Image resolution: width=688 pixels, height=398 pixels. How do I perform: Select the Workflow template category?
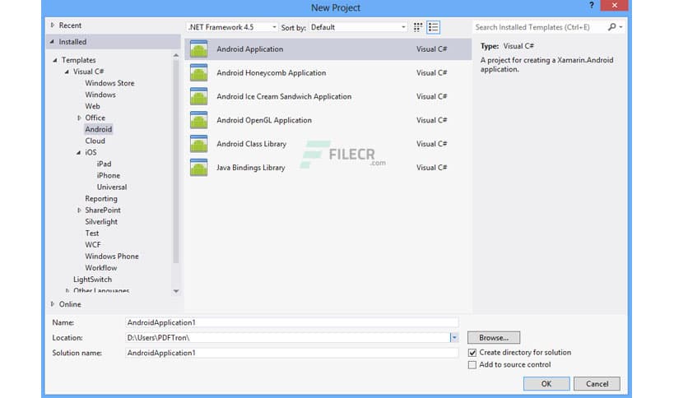tap(101, 268)
